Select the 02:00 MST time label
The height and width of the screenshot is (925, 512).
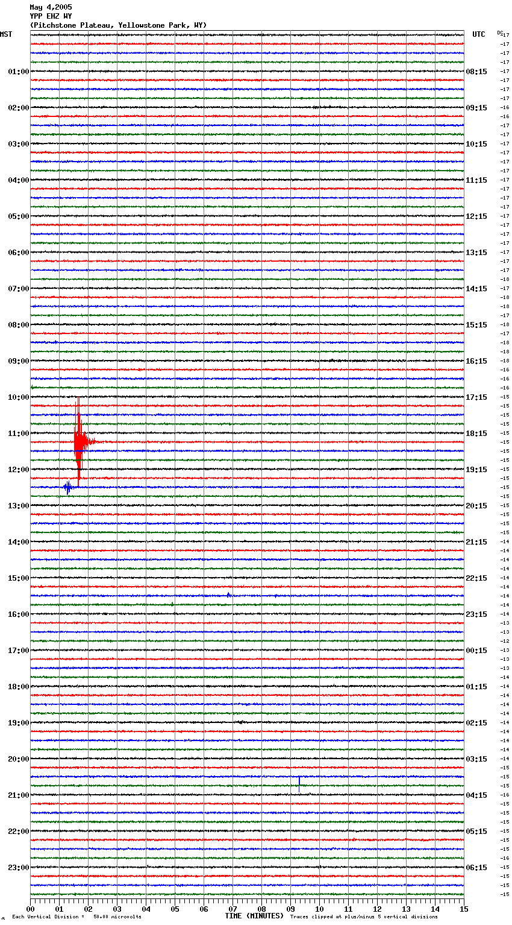19,108
